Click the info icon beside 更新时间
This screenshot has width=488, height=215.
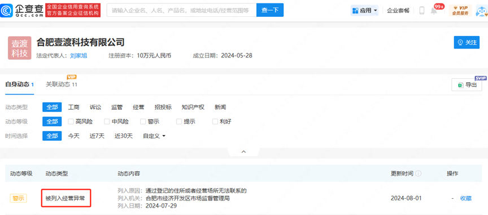[x=419, y=173]
